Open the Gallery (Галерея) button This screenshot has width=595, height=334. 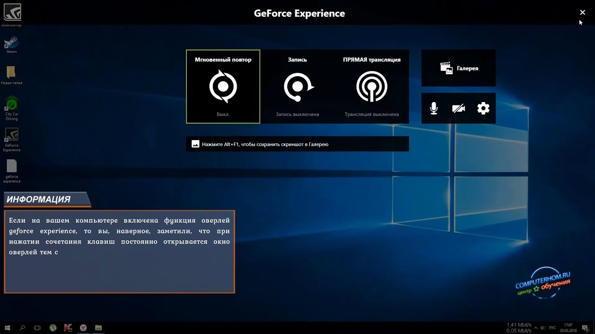point(458,68)
